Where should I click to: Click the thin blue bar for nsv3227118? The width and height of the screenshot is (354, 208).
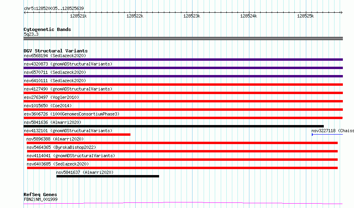coord(327,135)
